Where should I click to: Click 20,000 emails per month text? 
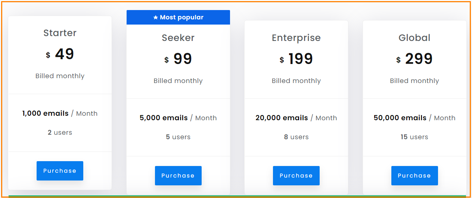tap(296, 118)
